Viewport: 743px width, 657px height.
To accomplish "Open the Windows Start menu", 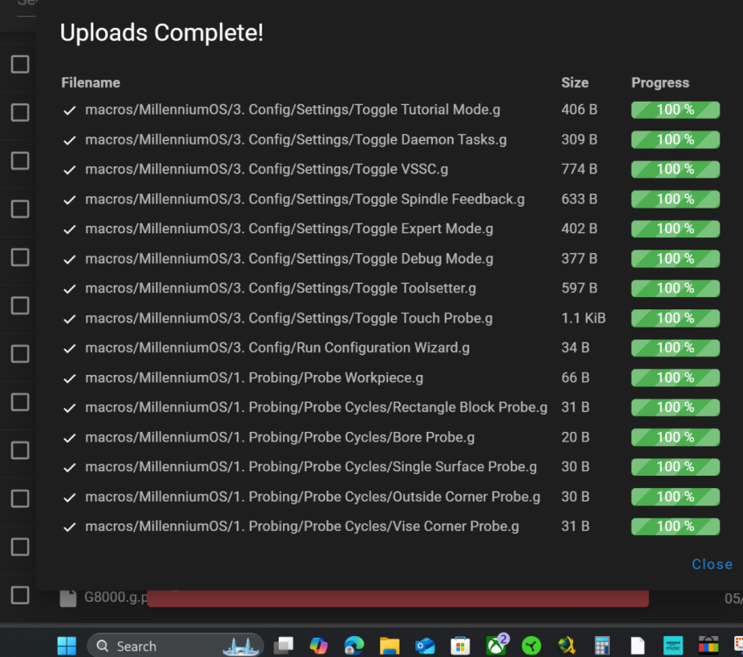I will click(67, 646).
